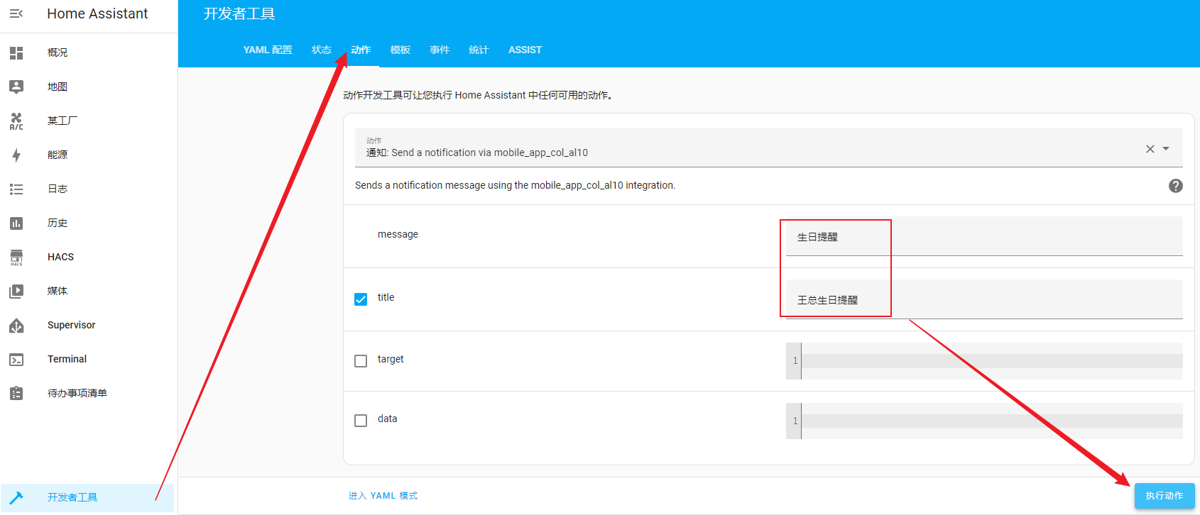Switch to the 统计 tab
The image size is (1200, 515).
[479, 50]
